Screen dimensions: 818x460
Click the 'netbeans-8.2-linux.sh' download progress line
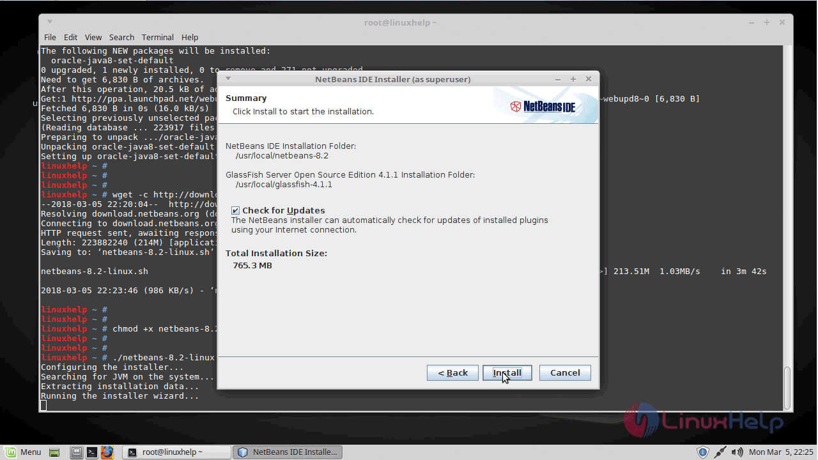[x=95, y=271]
